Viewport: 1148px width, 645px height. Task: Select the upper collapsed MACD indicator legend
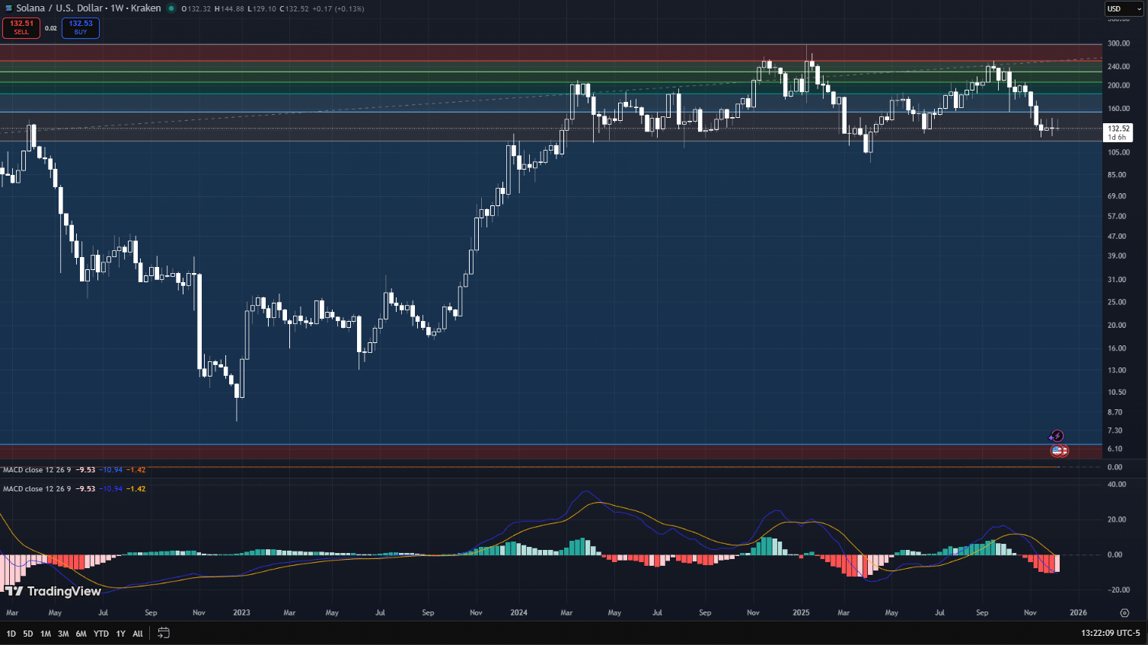[x=37, y=470]
